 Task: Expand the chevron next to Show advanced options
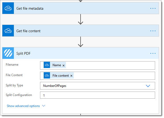[x=43, y=106]
